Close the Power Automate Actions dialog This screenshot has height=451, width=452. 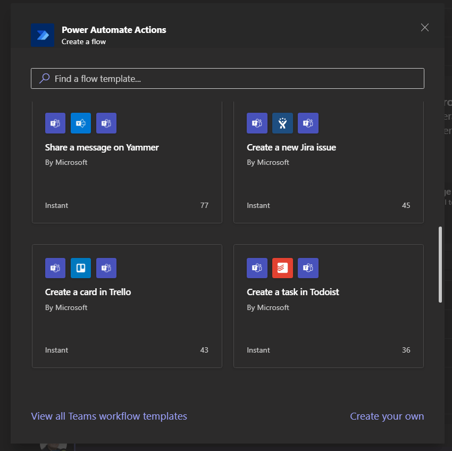tap(424, 28)
